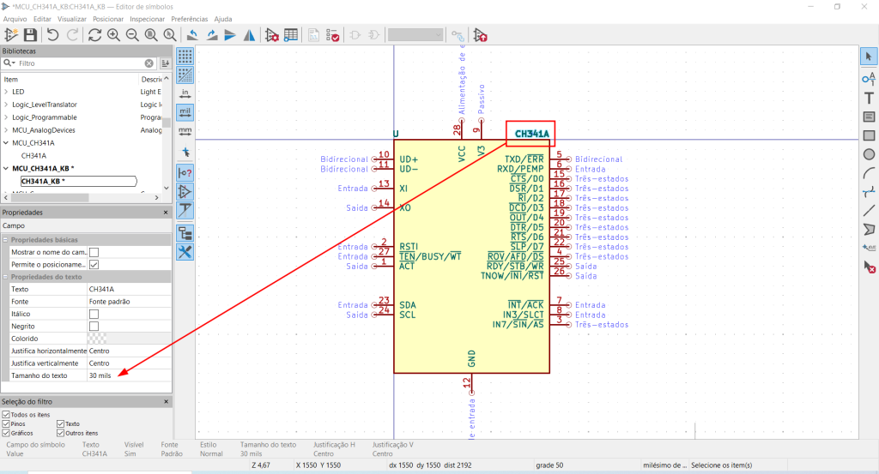Activate the zoom to selection tool
This screenshot has width=879, height=474.
170,35
